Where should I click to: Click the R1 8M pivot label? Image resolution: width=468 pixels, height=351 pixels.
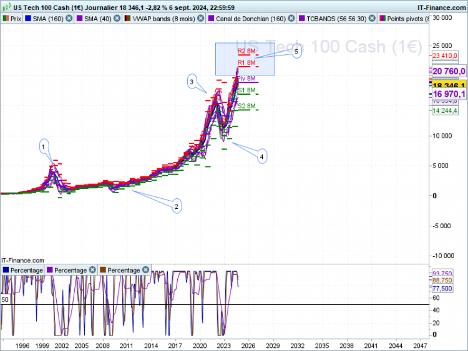click(246, 62)
